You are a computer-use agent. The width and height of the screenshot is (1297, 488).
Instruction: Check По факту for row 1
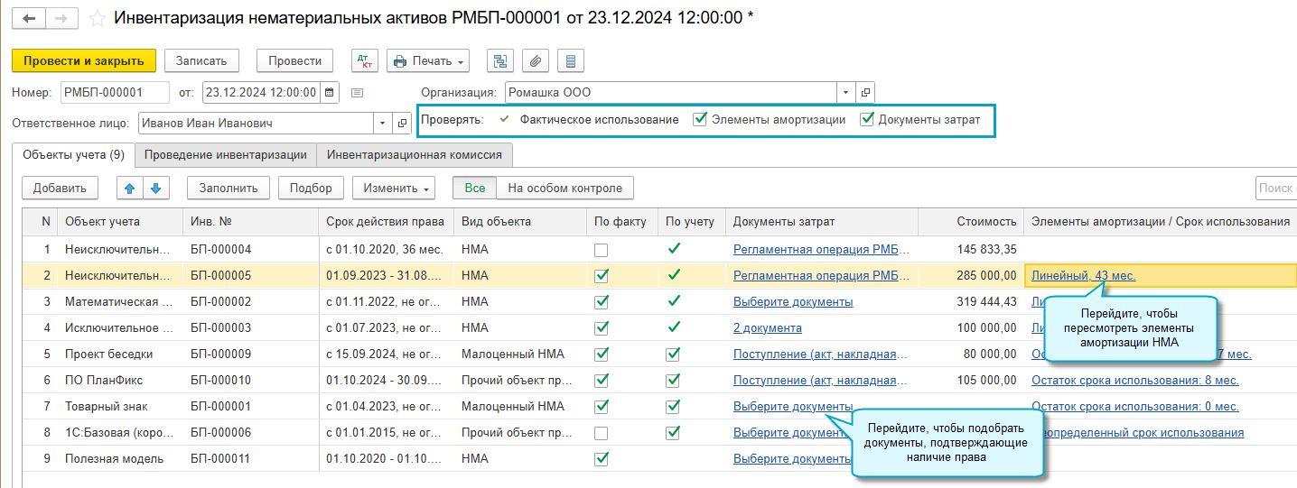pyautogui.click(x=601, y=250)
